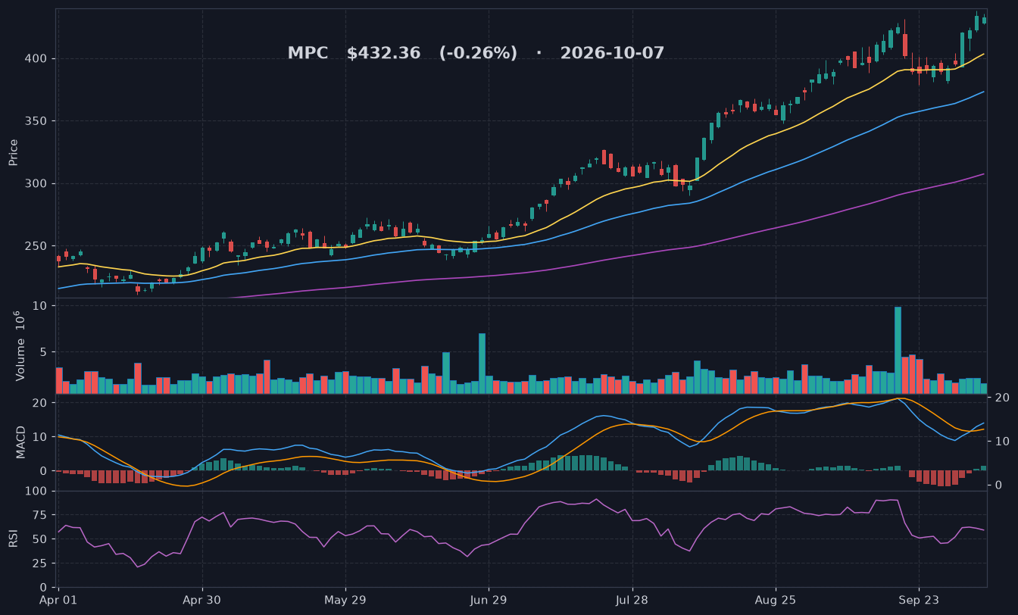This screenshot has height=615, width=1018.
Task: Select the May 29 date label
Action: pyautogui.click(x=345, y=600)
